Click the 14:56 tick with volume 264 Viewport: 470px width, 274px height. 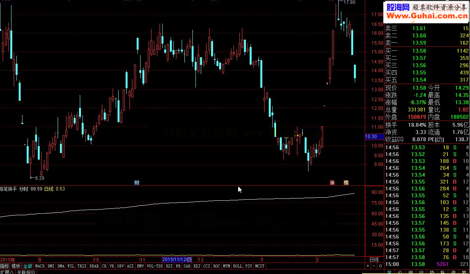tap(427, 168)
